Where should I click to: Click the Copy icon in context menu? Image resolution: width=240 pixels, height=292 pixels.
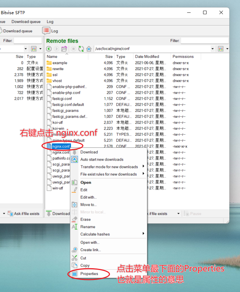[x=75, y=265]
